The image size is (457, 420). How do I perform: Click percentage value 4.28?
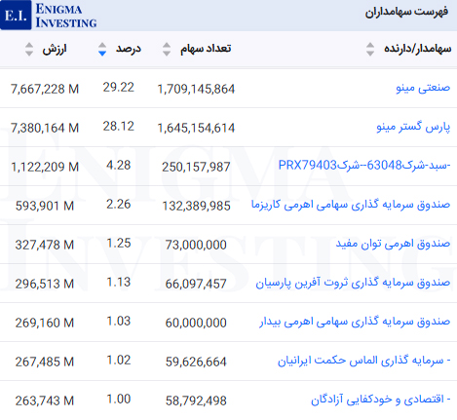point(119,166)
